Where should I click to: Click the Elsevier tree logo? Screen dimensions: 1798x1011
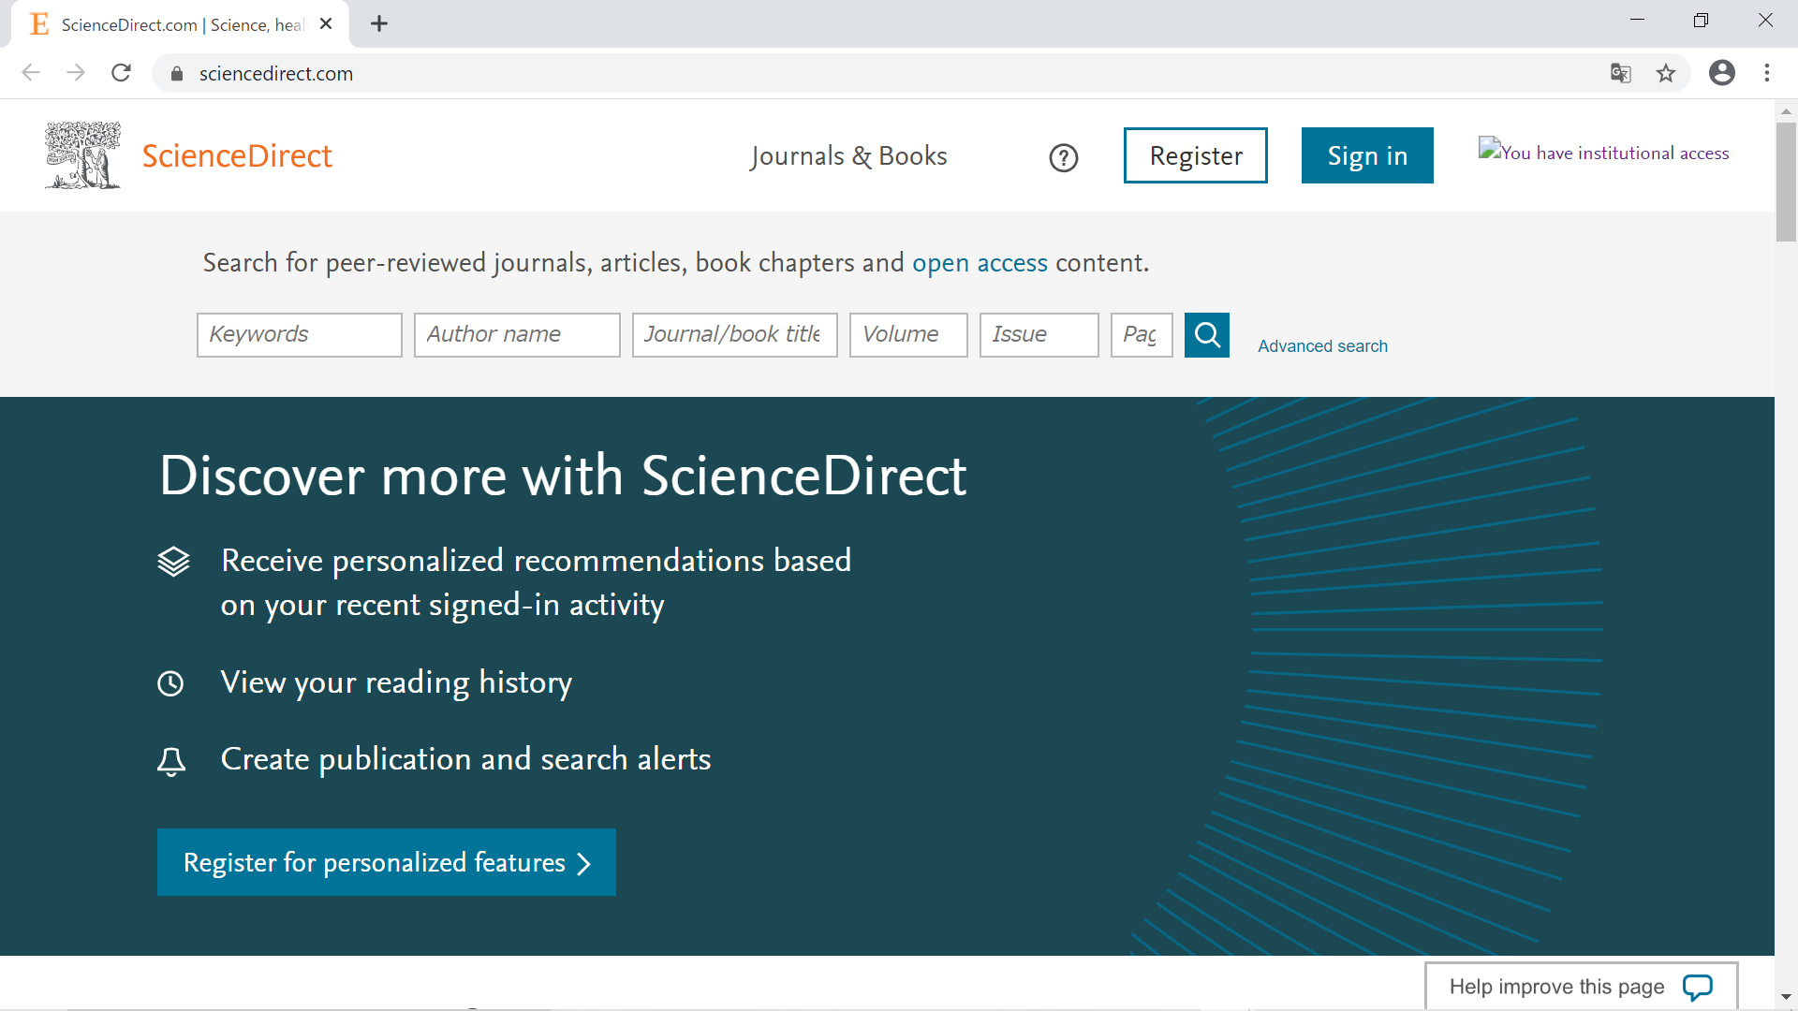[83, 155]
